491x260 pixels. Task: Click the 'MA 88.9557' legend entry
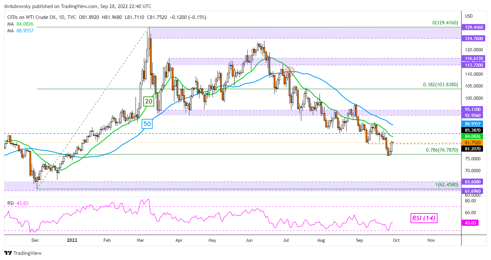click(x=20, y=31)
